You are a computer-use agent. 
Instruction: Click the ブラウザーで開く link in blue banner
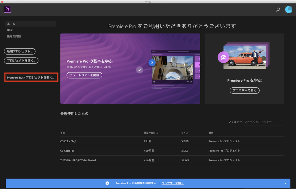(x=172, y=183)
